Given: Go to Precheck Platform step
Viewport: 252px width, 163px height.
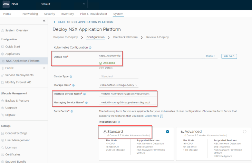Looking at the screenshot, I should coord(125,37).
